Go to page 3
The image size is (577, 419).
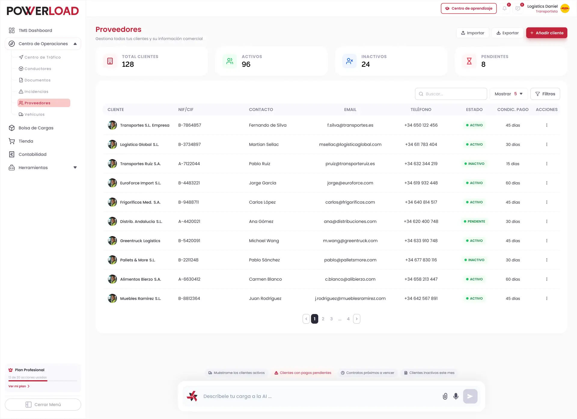[x=331, y=319]
